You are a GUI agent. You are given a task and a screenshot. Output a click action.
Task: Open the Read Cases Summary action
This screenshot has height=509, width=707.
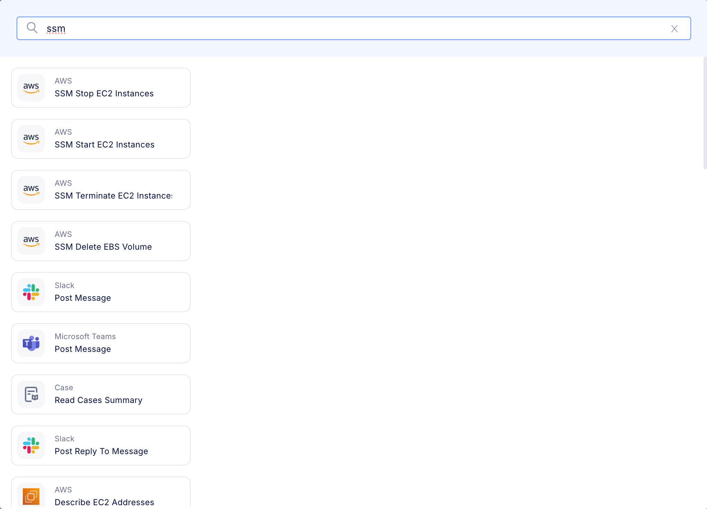point(101,394)
